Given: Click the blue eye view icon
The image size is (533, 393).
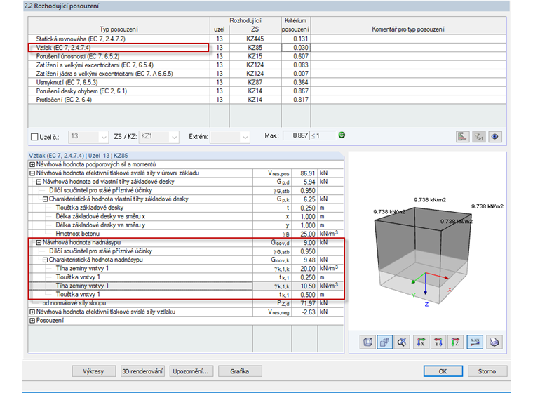Looking at the screenshot, I should (x=495, y=137).
